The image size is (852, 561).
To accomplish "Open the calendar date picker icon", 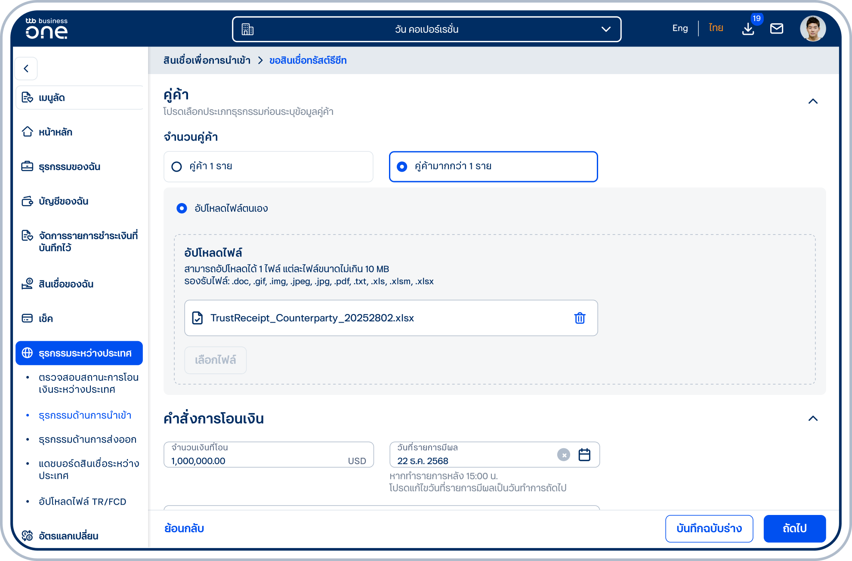I will [x=584, y=454].
